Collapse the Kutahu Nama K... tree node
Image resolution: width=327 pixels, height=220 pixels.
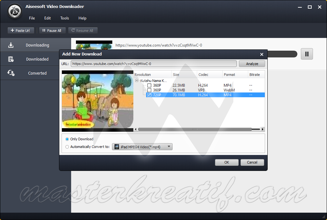137,80
